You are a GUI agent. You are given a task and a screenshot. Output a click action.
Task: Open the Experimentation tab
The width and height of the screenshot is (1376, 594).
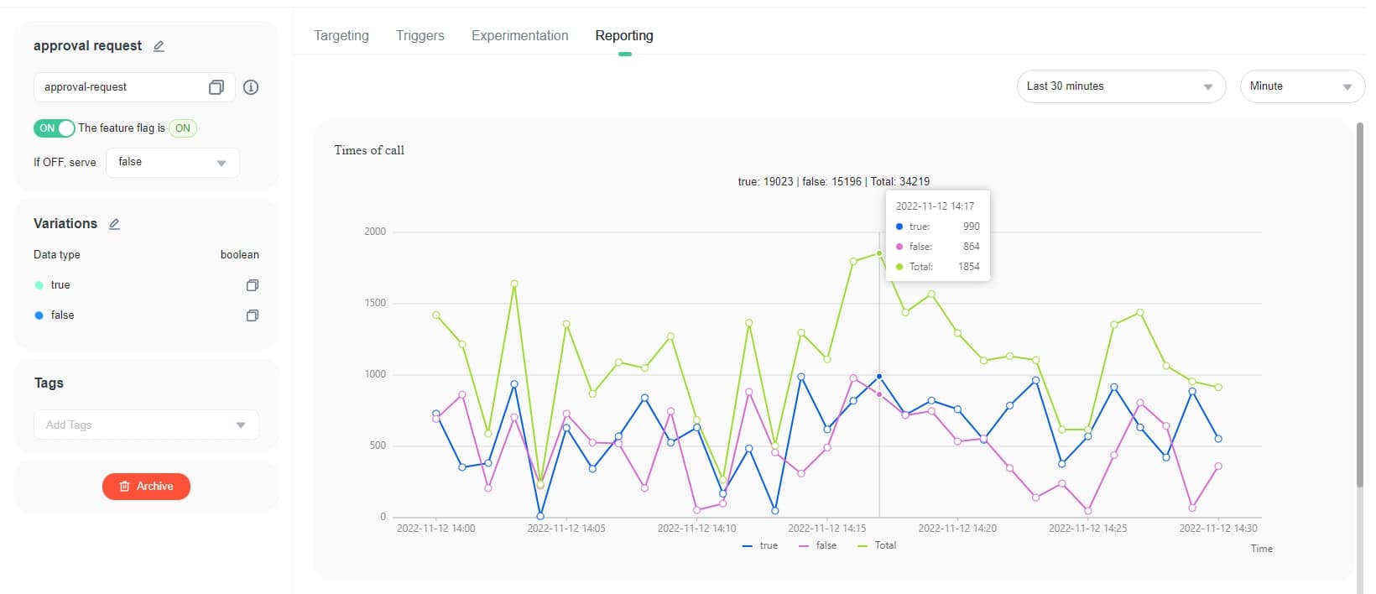(x=519, y=36)
